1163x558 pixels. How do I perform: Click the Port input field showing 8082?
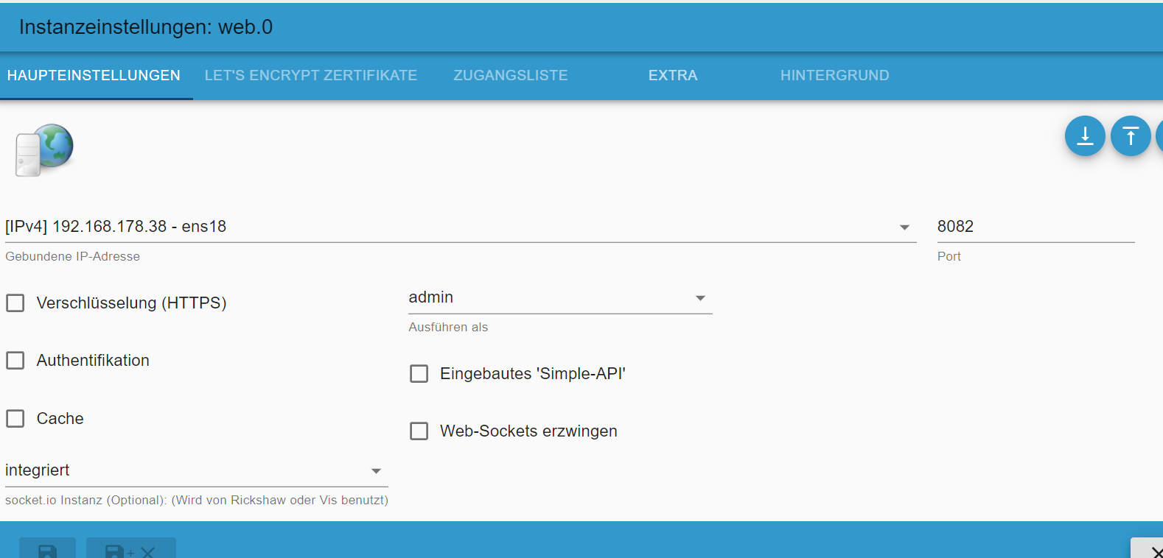click(1035, 227)
